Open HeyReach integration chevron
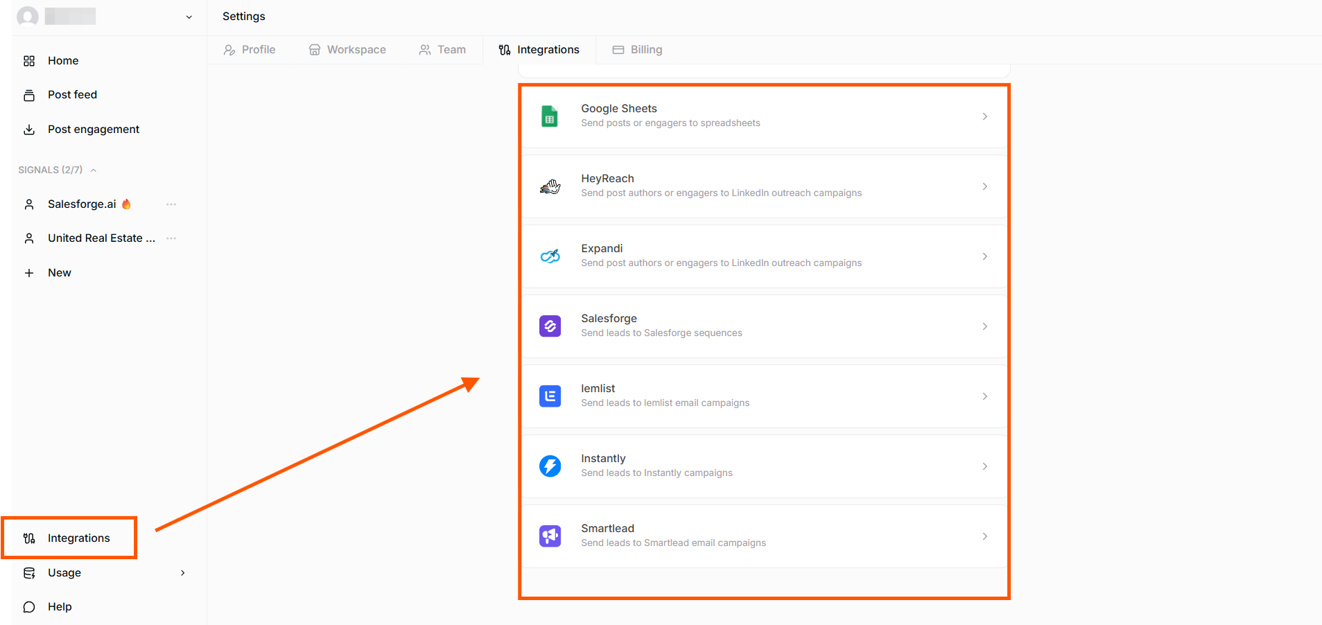Viewport: 1322px width, 625px height. pos(984,186)
